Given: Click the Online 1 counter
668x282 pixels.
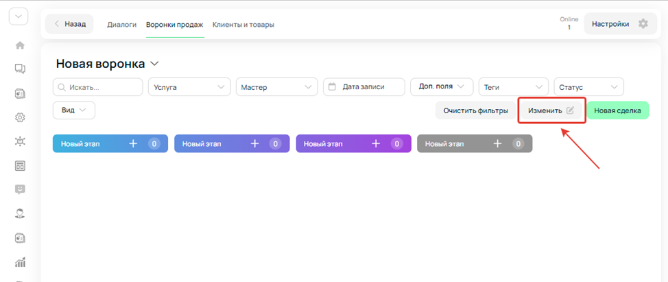Looking at the screenshot, I should click(569, 23).
